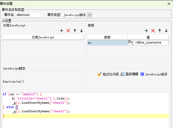Image resolution: width=173 pixels, height=128 pixels.
Task: Click the highlighted last line in code editor
Action: pyautogui.click(x=85, y=116)
